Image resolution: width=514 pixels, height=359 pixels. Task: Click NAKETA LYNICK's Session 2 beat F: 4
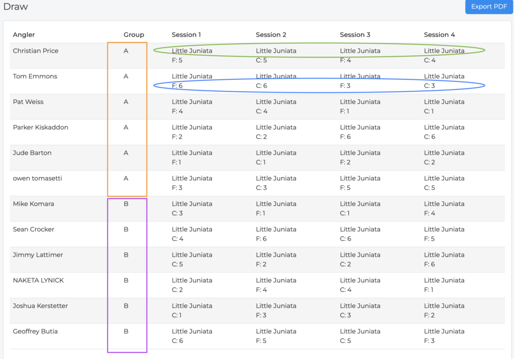(x=261, y=290)
